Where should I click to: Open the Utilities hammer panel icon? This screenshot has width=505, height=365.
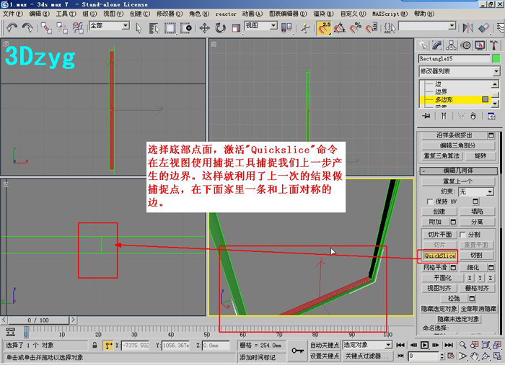point(493,45)
